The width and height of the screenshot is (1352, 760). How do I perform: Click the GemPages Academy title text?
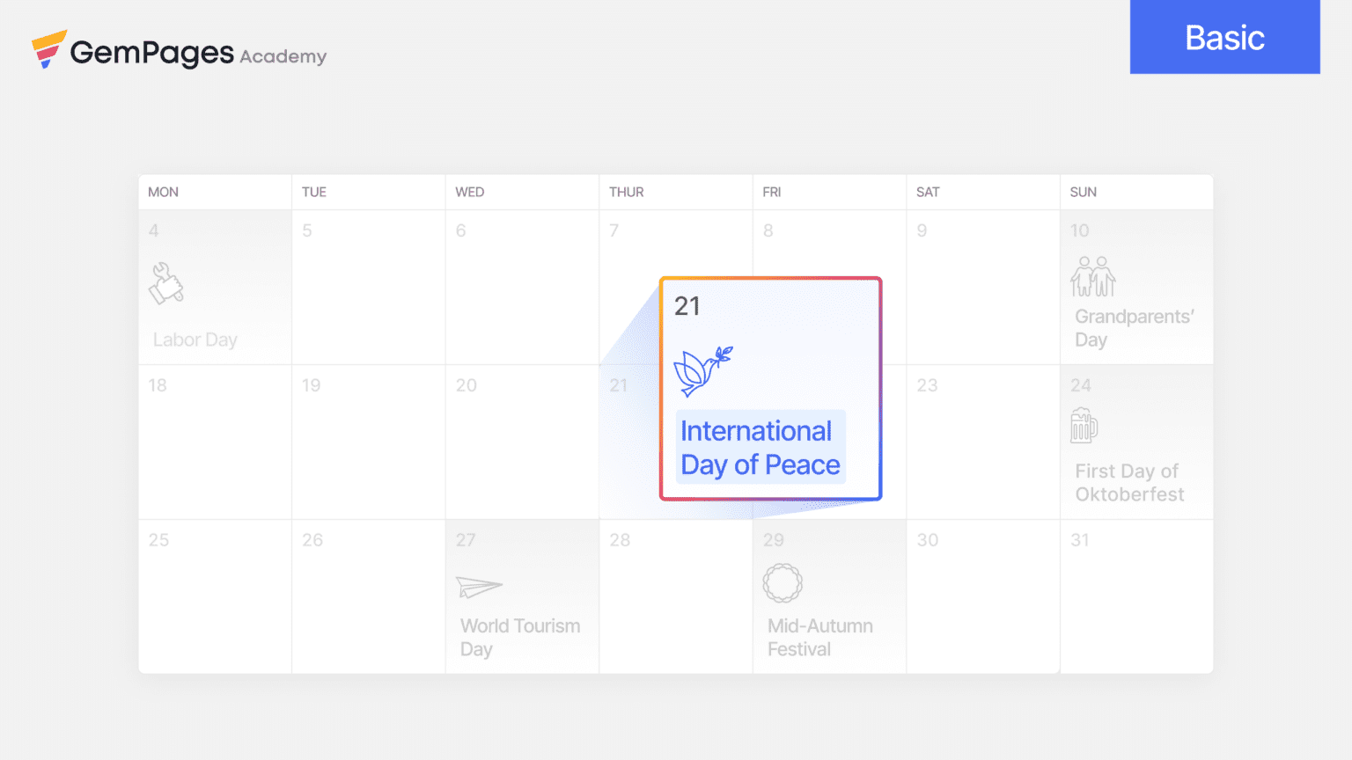[198, 53]
